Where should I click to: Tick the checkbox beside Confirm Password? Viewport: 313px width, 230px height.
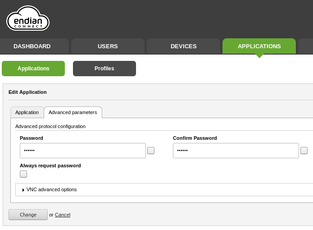coord(304,151)
